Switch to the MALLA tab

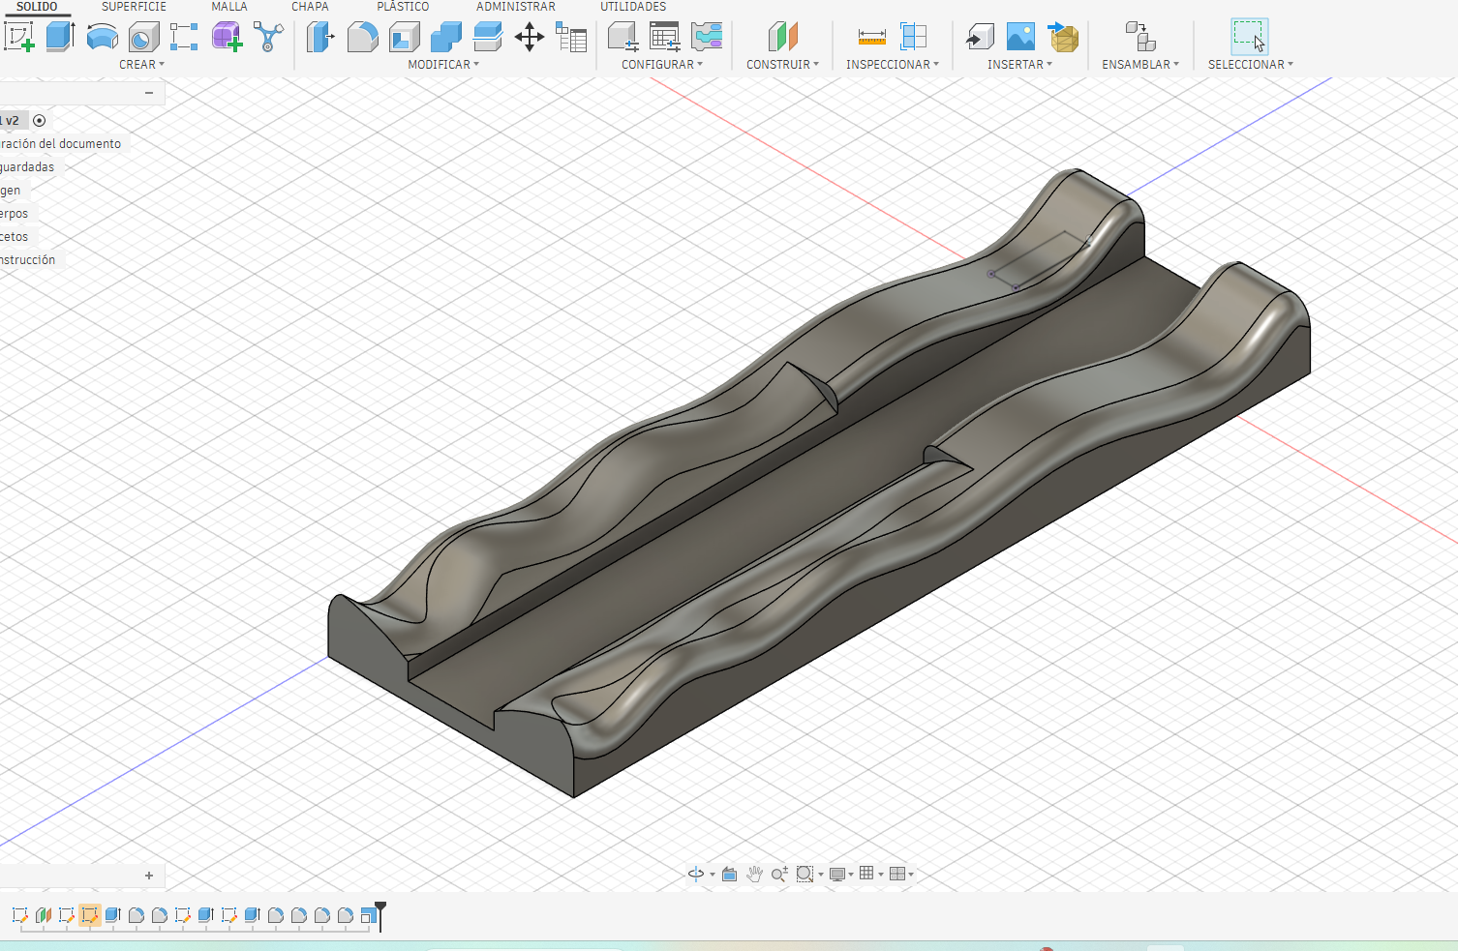[229, 7]
